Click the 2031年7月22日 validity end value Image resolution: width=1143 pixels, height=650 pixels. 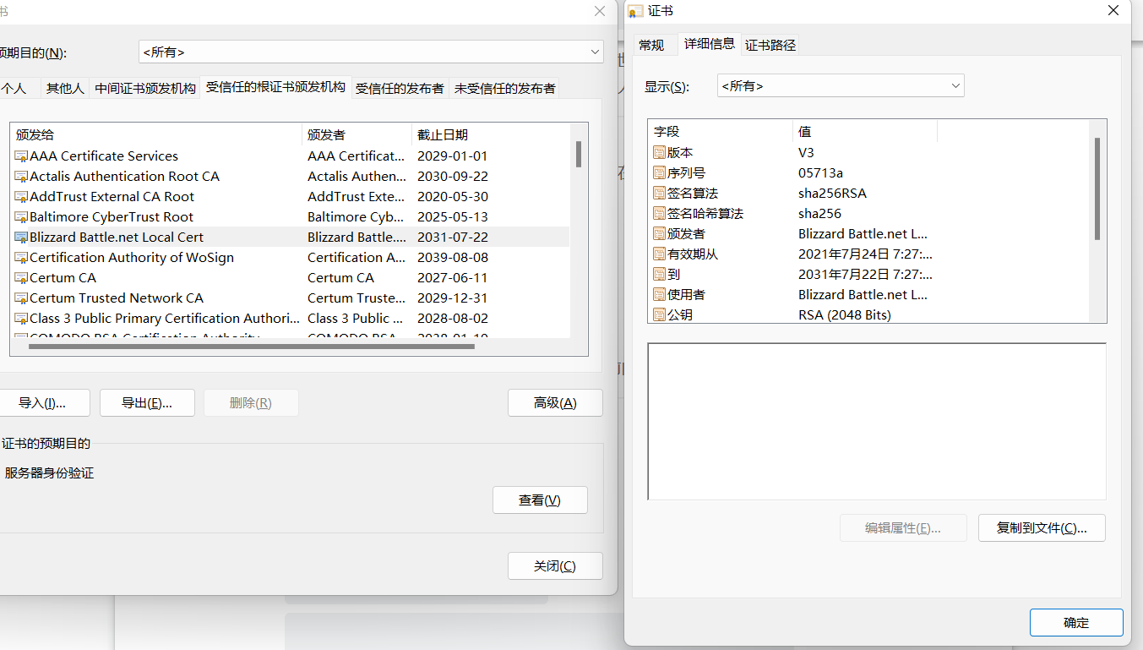[x=866, y=275]
